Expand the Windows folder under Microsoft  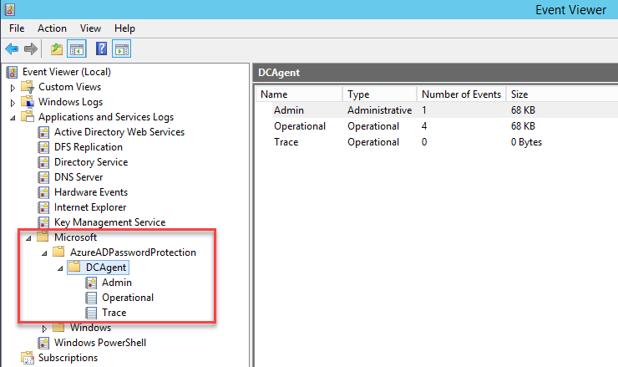pos(44,329)
